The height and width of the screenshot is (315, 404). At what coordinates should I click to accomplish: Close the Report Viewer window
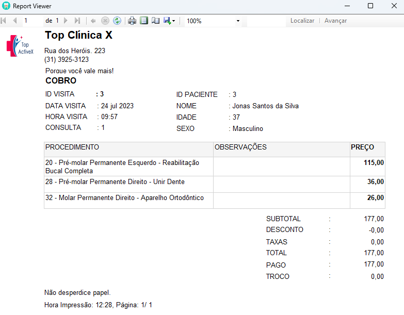(394, 6)
